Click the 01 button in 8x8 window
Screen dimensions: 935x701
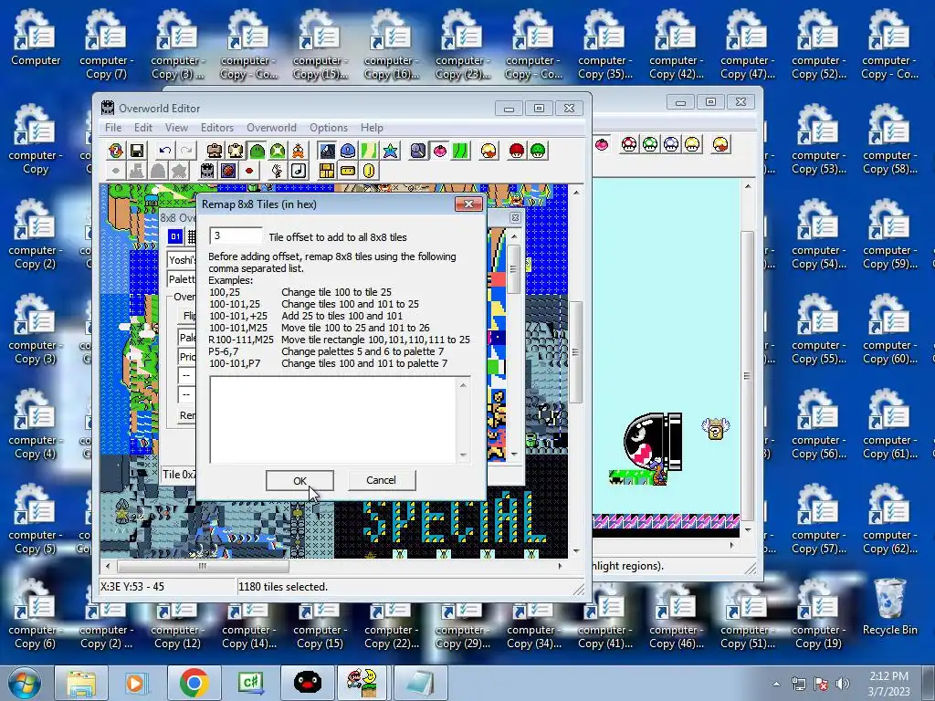(175, 236)
